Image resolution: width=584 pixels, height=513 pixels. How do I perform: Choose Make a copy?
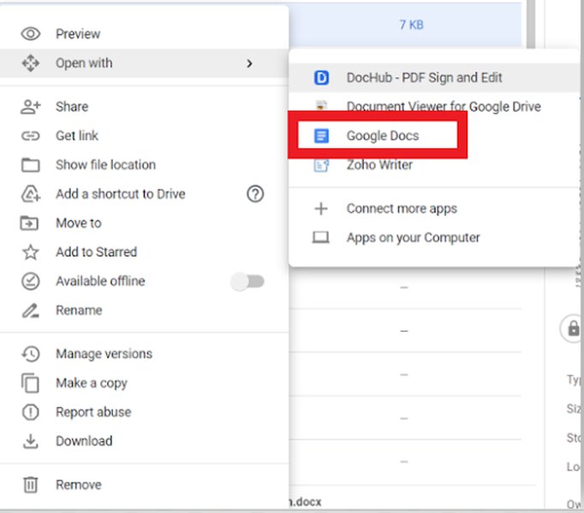pos(144,383)
